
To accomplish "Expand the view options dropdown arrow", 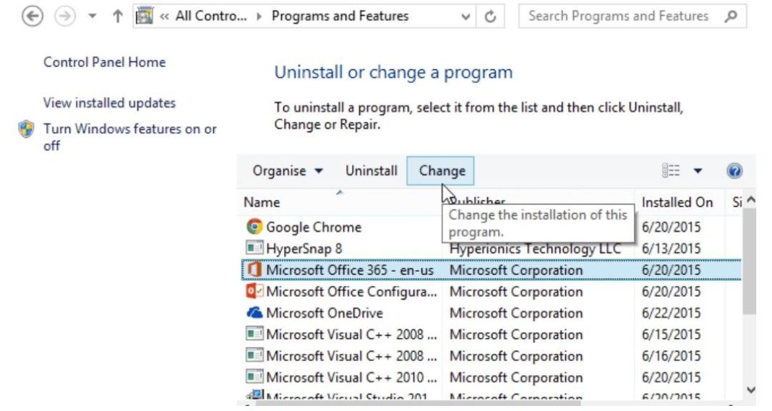I will (x=698, y=171).
